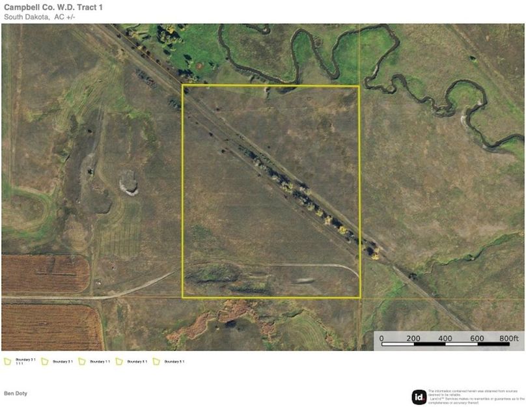
Task: Select the first legend label text
Action: [25, 362]
